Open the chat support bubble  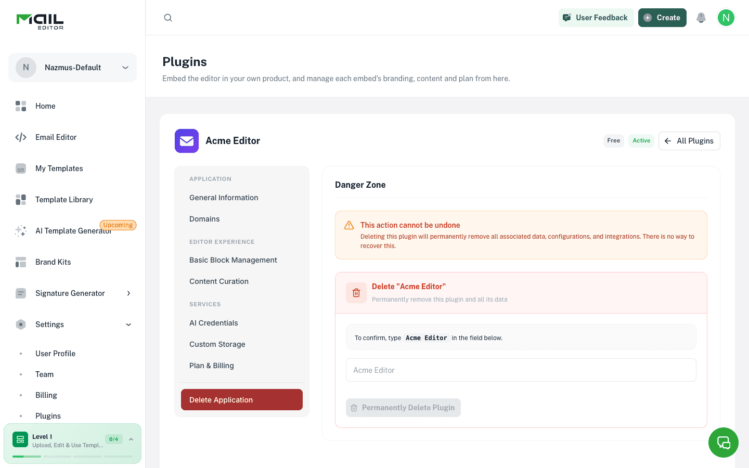click(x=724, y=443)
